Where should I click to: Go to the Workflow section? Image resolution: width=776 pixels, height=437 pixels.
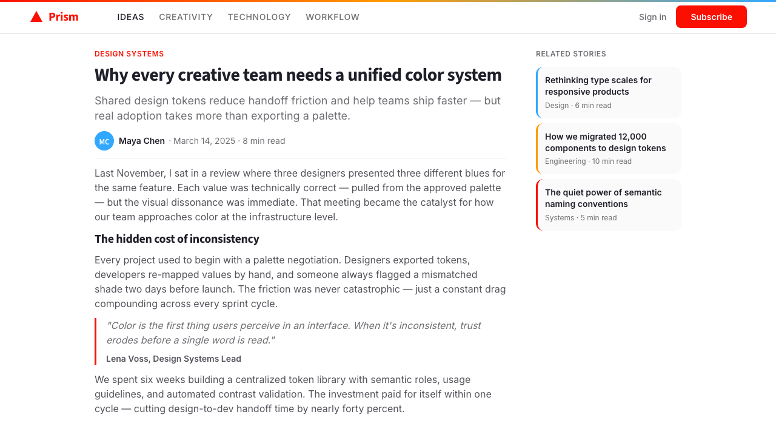click(333, 17)
